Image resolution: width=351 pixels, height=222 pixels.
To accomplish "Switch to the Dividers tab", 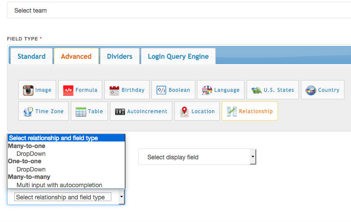I will coord(120,56).
